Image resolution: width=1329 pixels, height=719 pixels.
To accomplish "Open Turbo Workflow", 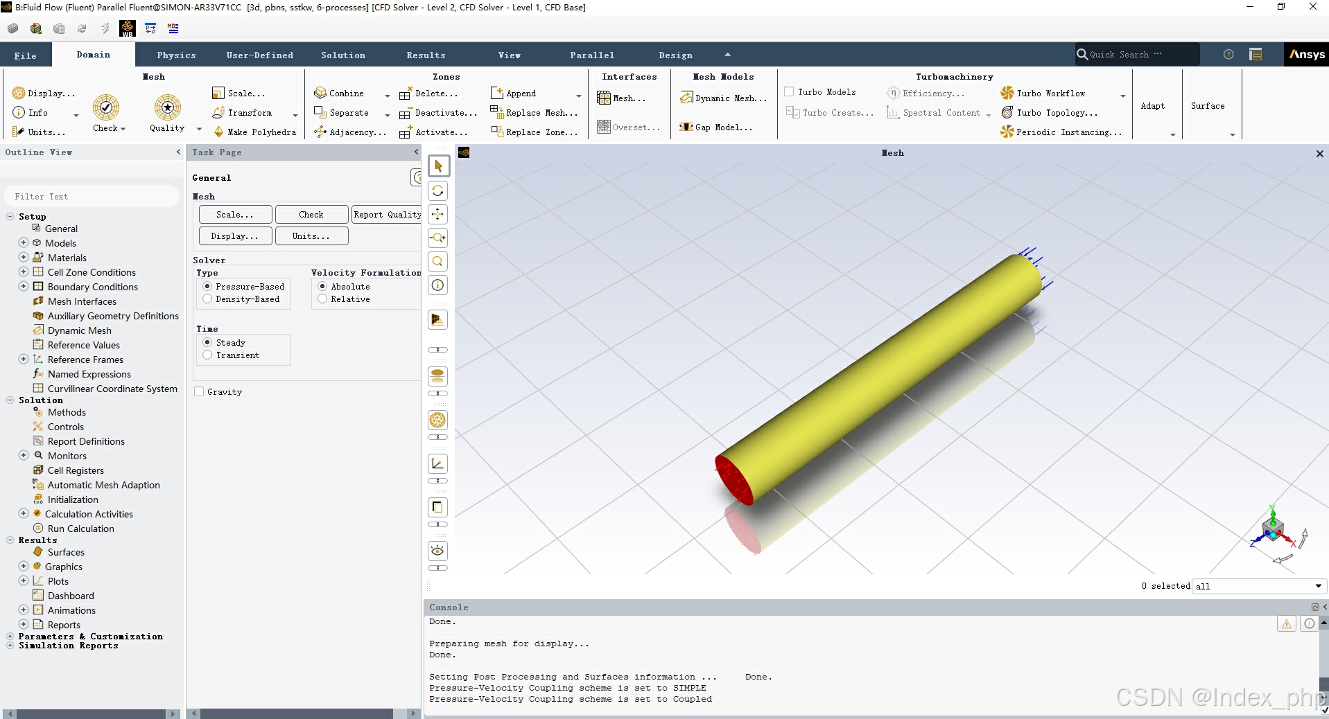I will pyautogui.click(x=1043, y=94).
